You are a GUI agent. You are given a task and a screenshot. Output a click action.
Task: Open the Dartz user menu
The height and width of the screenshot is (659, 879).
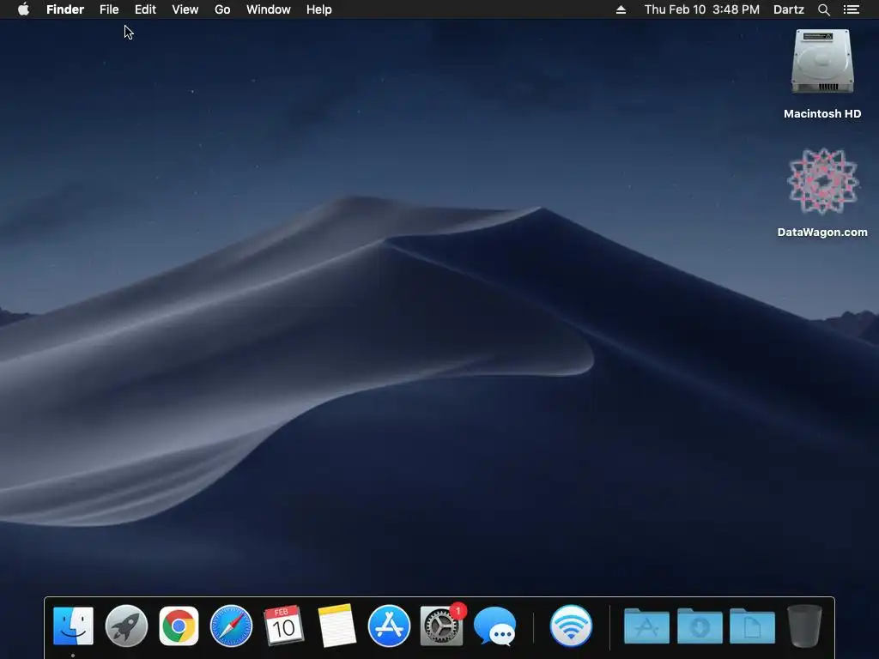coord(789,9)
